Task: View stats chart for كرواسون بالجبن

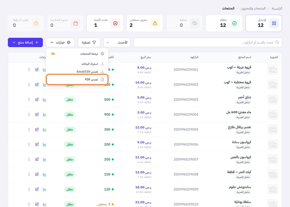Action: [45, 159]
